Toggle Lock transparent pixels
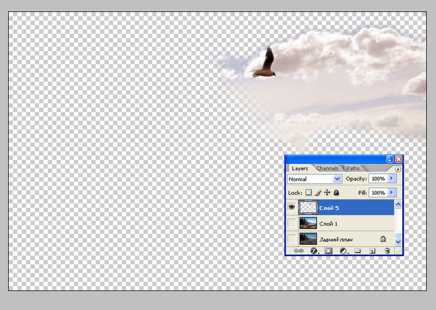The image size is (436, 310). [x=308, y=192]
